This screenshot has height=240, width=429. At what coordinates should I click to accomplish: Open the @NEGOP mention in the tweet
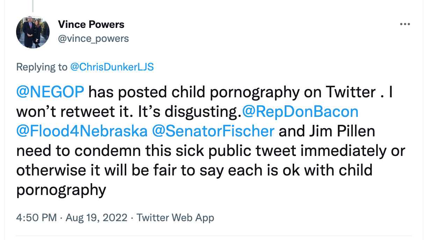50,92
